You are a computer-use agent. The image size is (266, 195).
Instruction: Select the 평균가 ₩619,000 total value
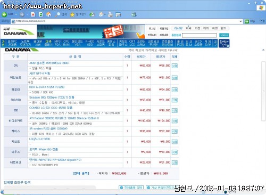tap(161, 173)
